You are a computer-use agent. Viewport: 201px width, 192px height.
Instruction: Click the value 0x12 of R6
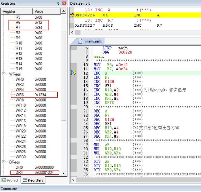(38, 22)
